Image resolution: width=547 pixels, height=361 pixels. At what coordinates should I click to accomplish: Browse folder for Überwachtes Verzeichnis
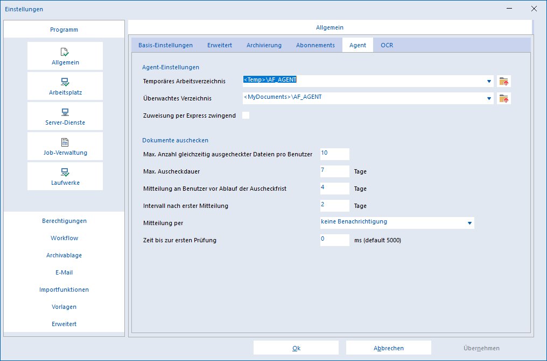(504, 98)
